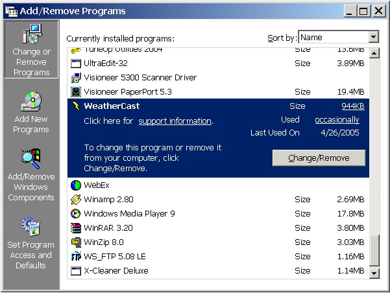
Task: Select the WebEx entry
Action: pyautogui.click(x=218, y=185)
